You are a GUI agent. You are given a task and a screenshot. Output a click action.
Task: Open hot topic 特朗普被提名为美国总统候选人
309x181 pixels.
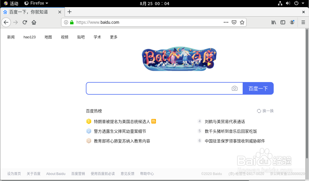point(122,122)
